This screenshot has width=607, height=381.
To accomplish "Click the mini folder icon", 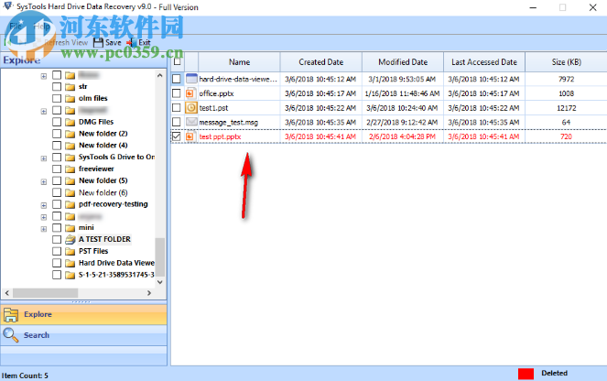I will tap(70, 228).
